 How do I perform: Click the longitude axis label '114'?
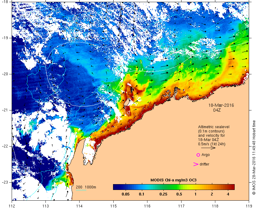click(80, 206)
